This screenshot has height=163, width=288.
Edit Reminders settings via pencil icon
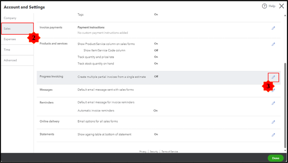tap(273, 103)
